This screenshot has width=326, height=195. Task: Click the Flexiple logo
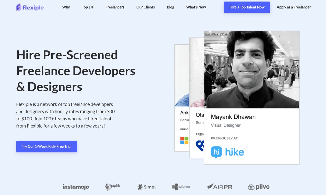point(30,7)
